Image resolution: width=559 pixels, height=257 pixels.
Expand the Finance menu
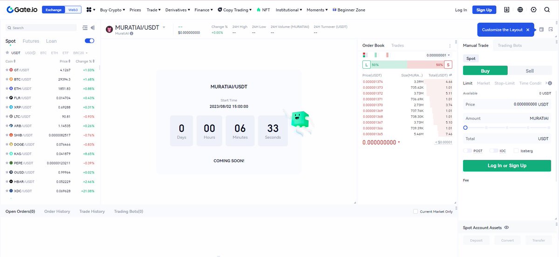(x=204, y=10)
